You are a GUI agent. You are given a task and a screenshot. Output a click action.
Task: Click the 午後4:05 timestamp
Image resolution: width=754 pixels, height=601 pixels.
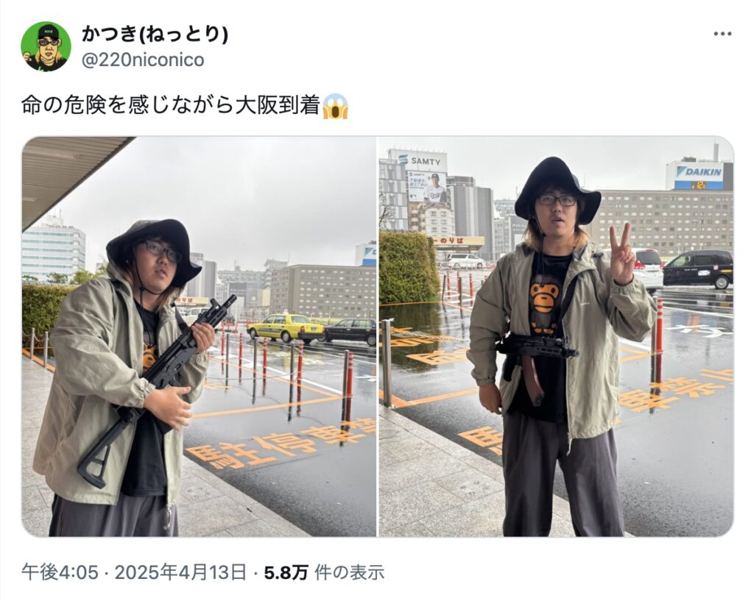[x=60, y=572]
